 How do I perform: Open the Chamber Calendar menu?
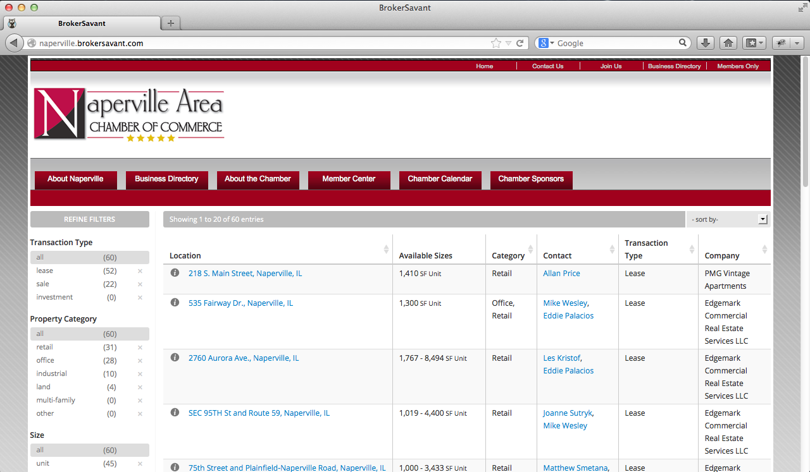(x=440, y=179)
